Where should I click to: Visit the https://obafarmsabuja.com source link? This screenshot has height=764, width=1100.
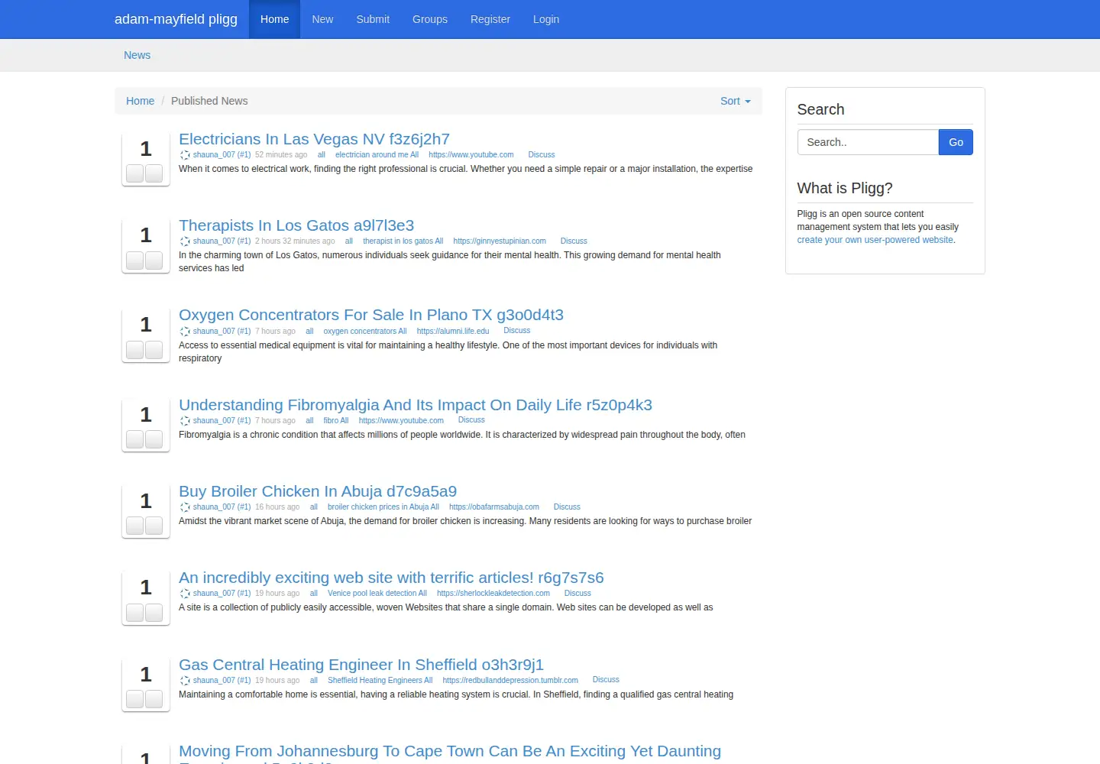(x=494, y=507)
